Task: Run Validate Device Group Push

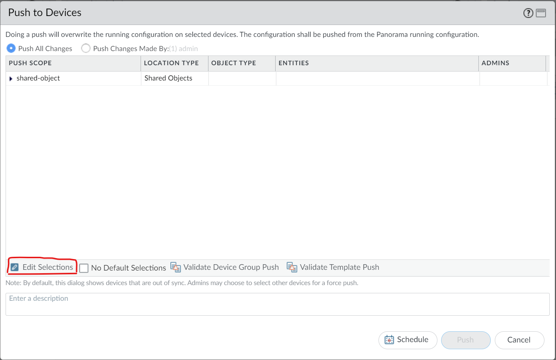Action: tap(225, 267)
